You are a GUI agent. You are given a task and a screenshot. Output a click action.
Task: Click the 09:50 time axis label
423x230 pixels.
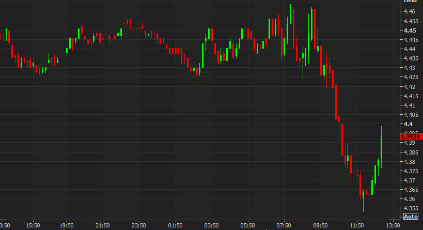[321, 225]
